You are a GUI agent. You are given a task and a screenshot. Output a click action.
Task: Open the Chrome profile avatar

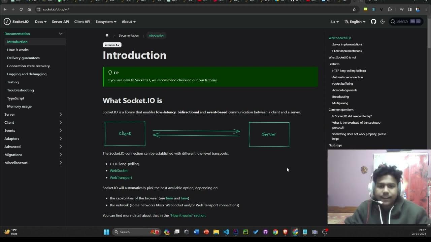click(x=418, y=9)
